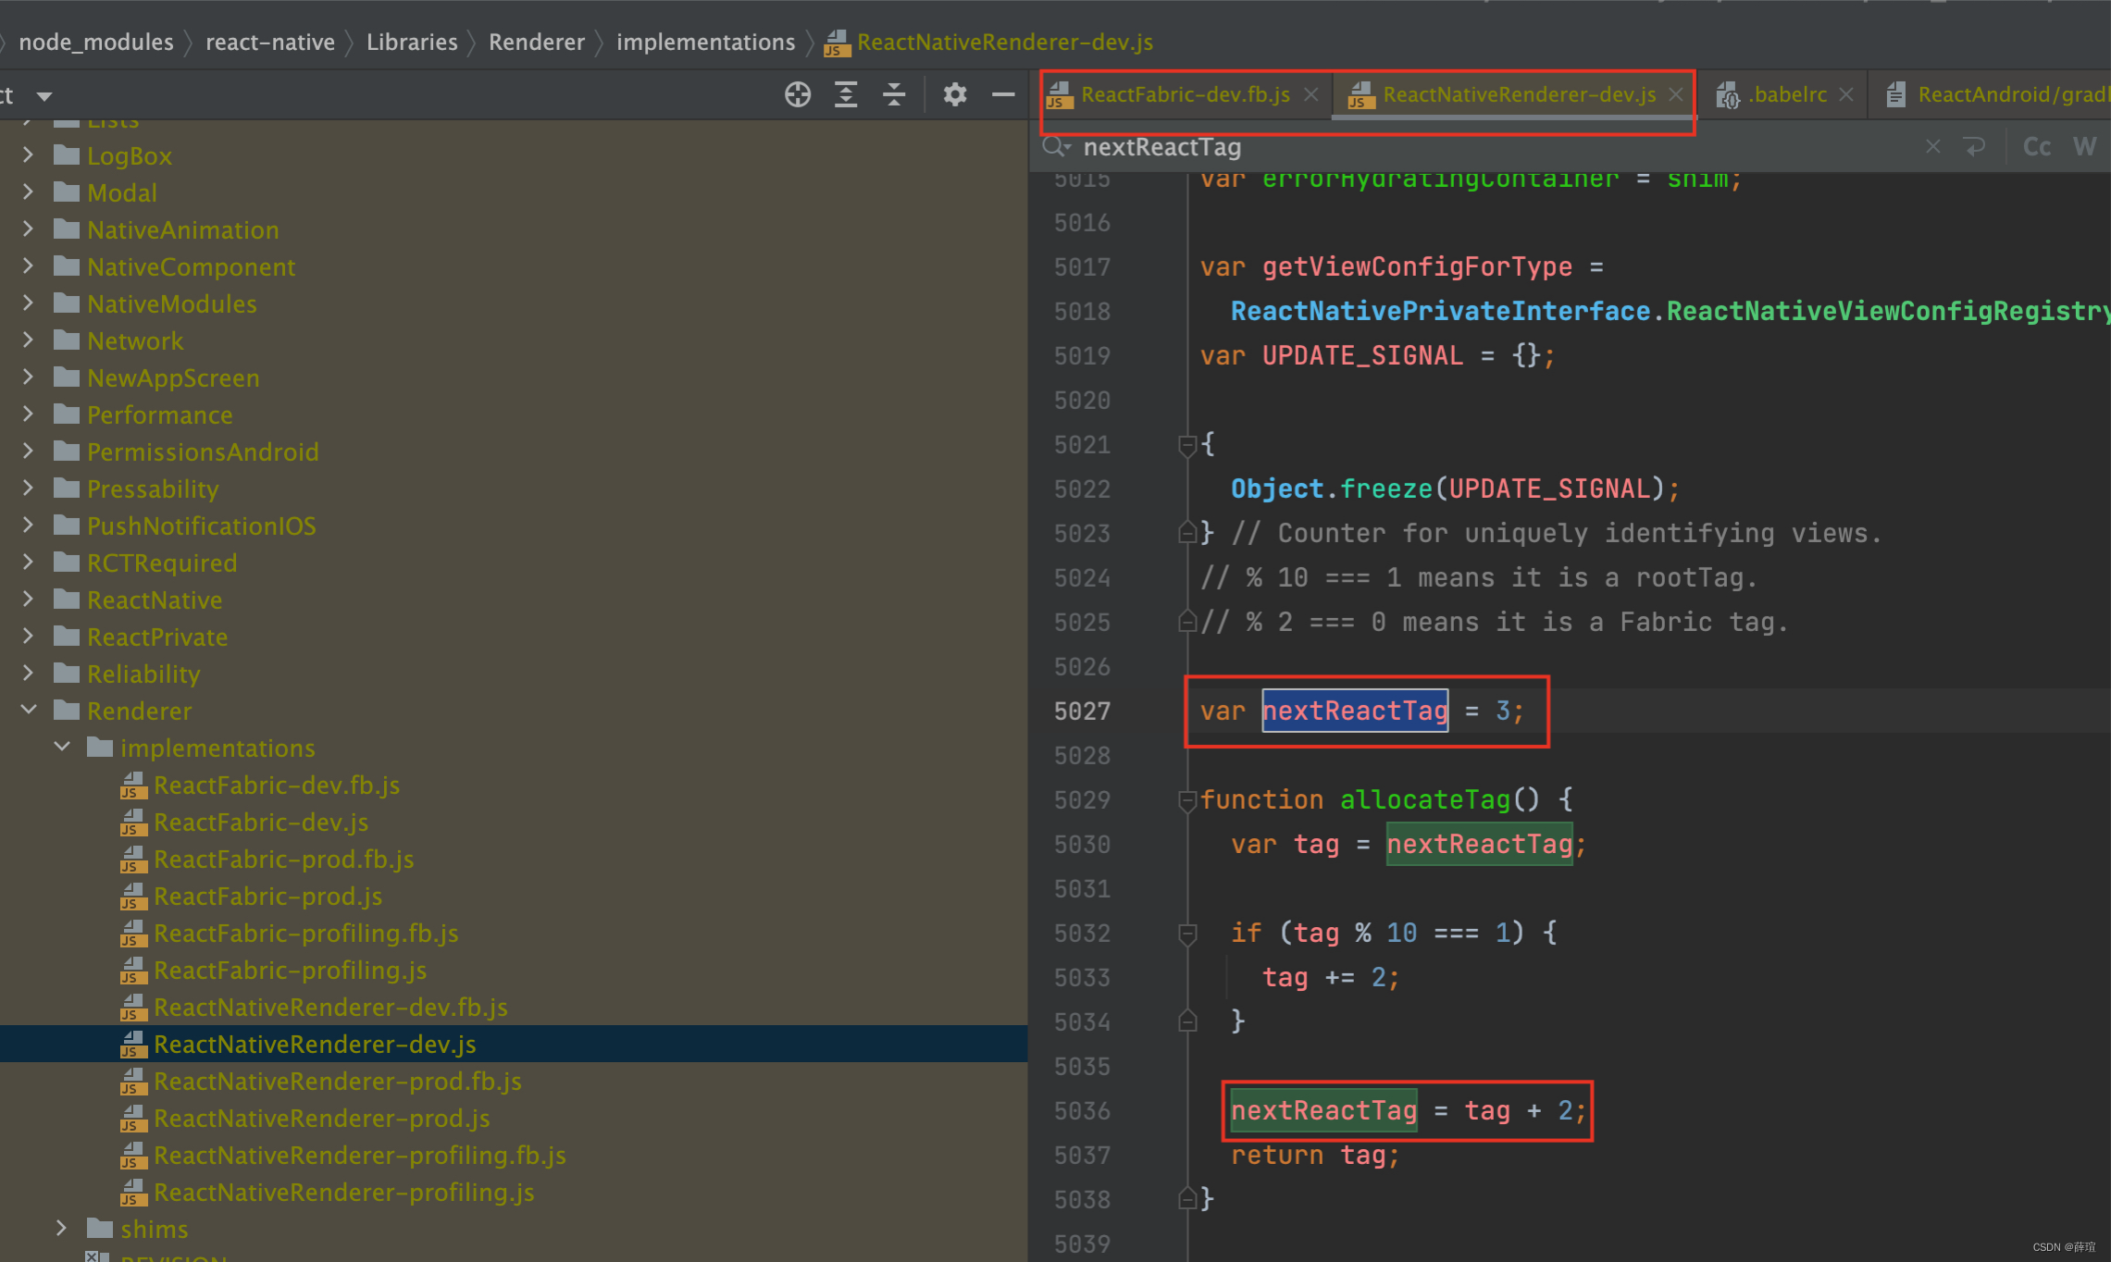Expand the Performance folder
Viewport: 2111px width, 1262px height.
28,414
